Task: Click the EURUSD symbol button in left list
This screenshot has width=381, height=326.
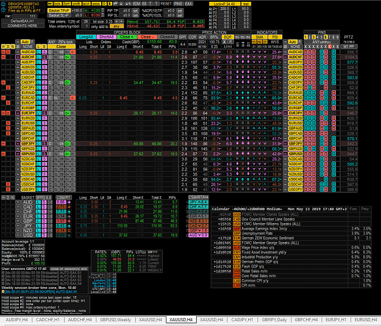Action: click(28, 124)
